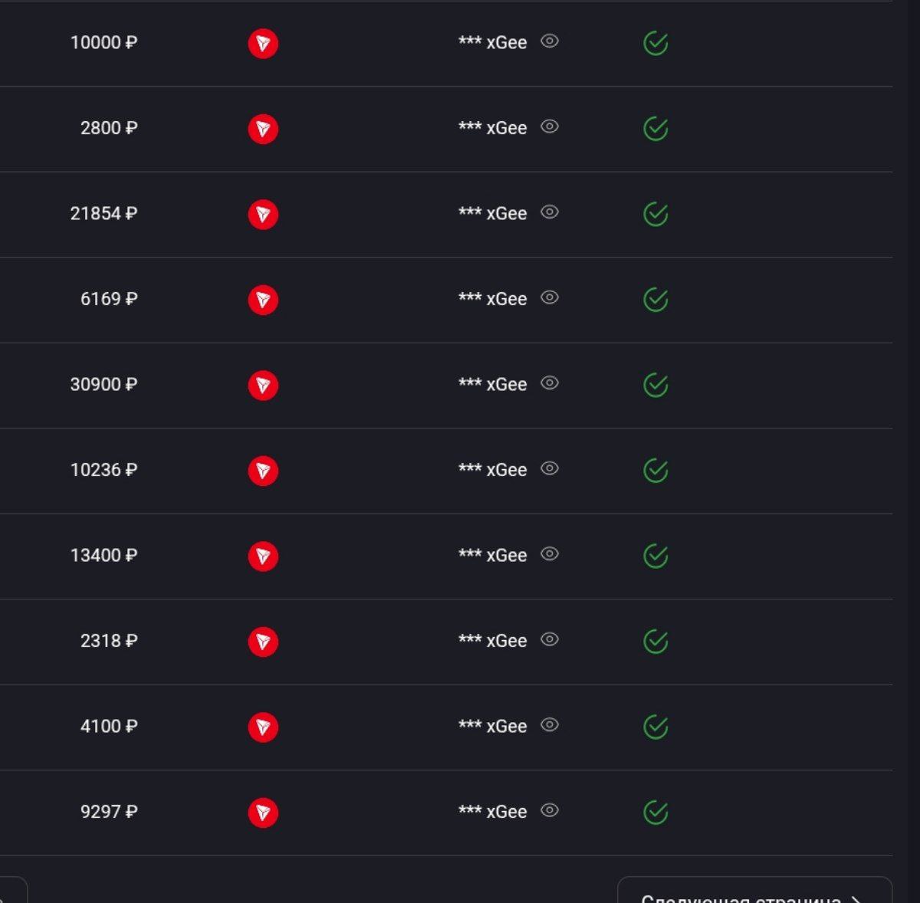Click the green checkmark in the 2800 ₽ row
Screen dimensions: 920x903
[655, 129]
